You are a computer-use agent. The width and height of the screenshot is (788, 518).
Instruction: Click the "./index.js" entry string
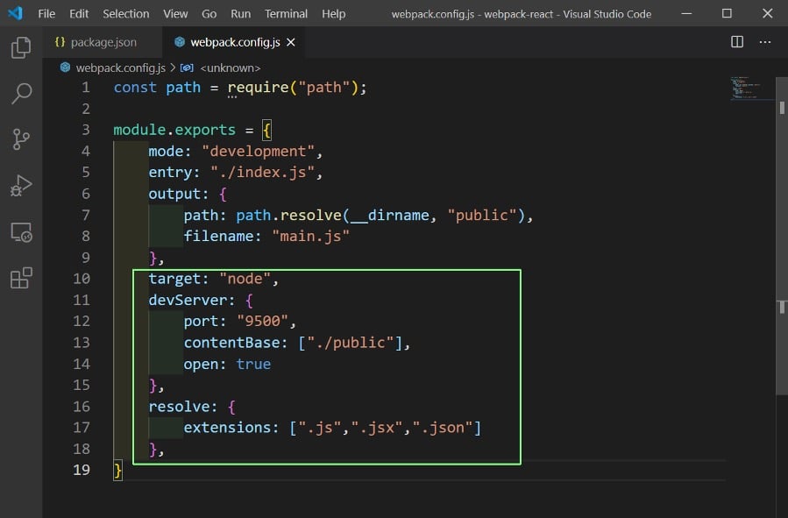(x=262, y=173)
